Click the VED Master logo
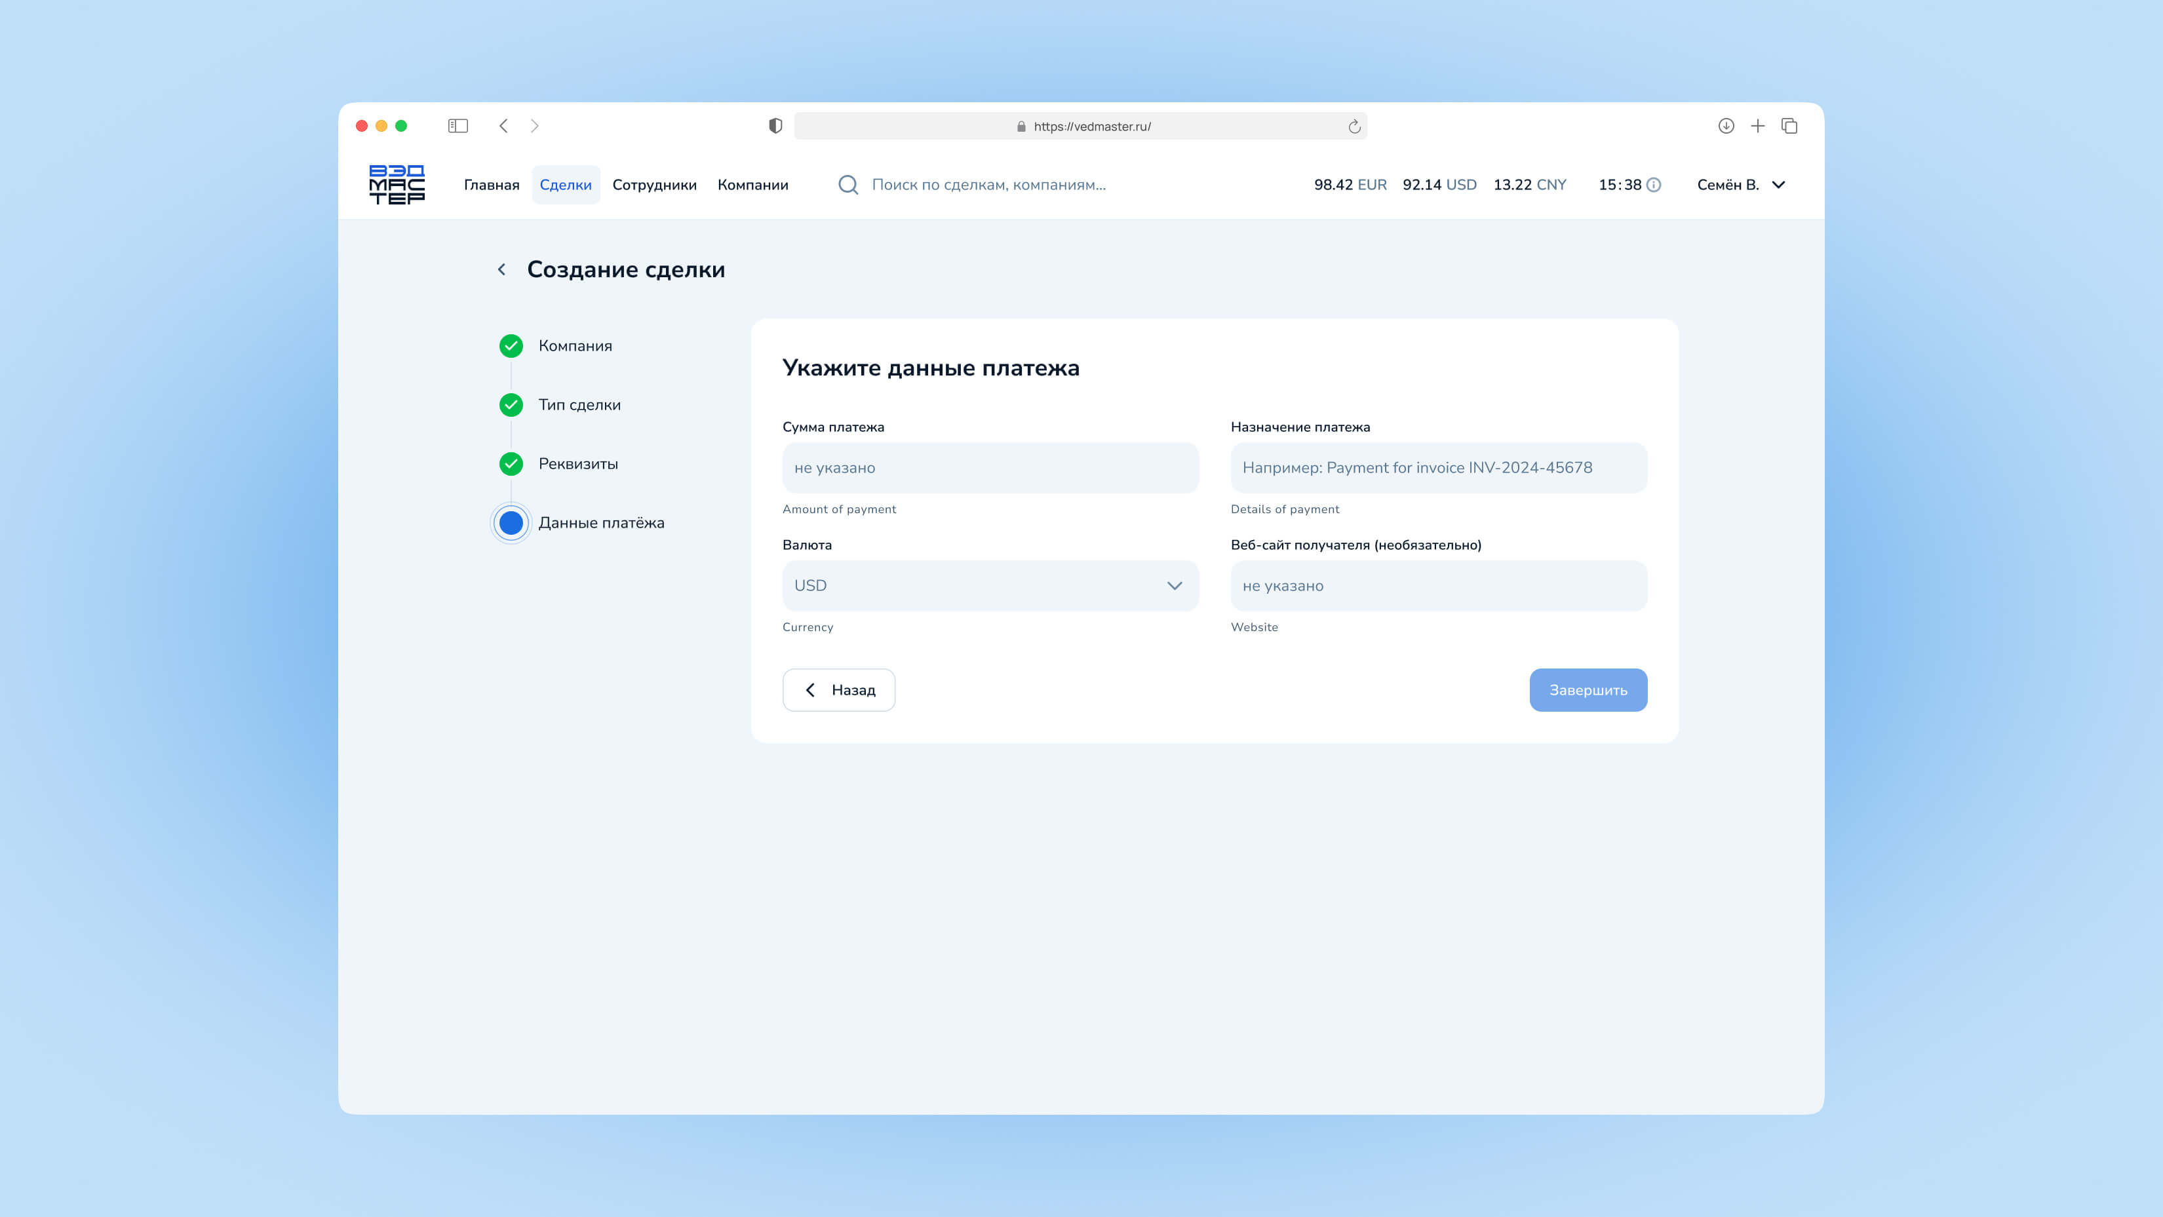The width and height of the screenshot is (2163, 1217). tap(397, 185)
